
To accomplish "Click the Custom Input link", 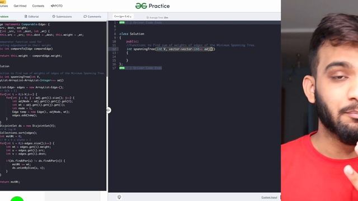I will pos(269,198).
